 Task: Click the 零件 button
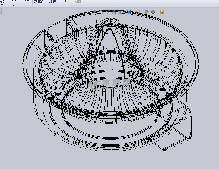coord(2,3)
